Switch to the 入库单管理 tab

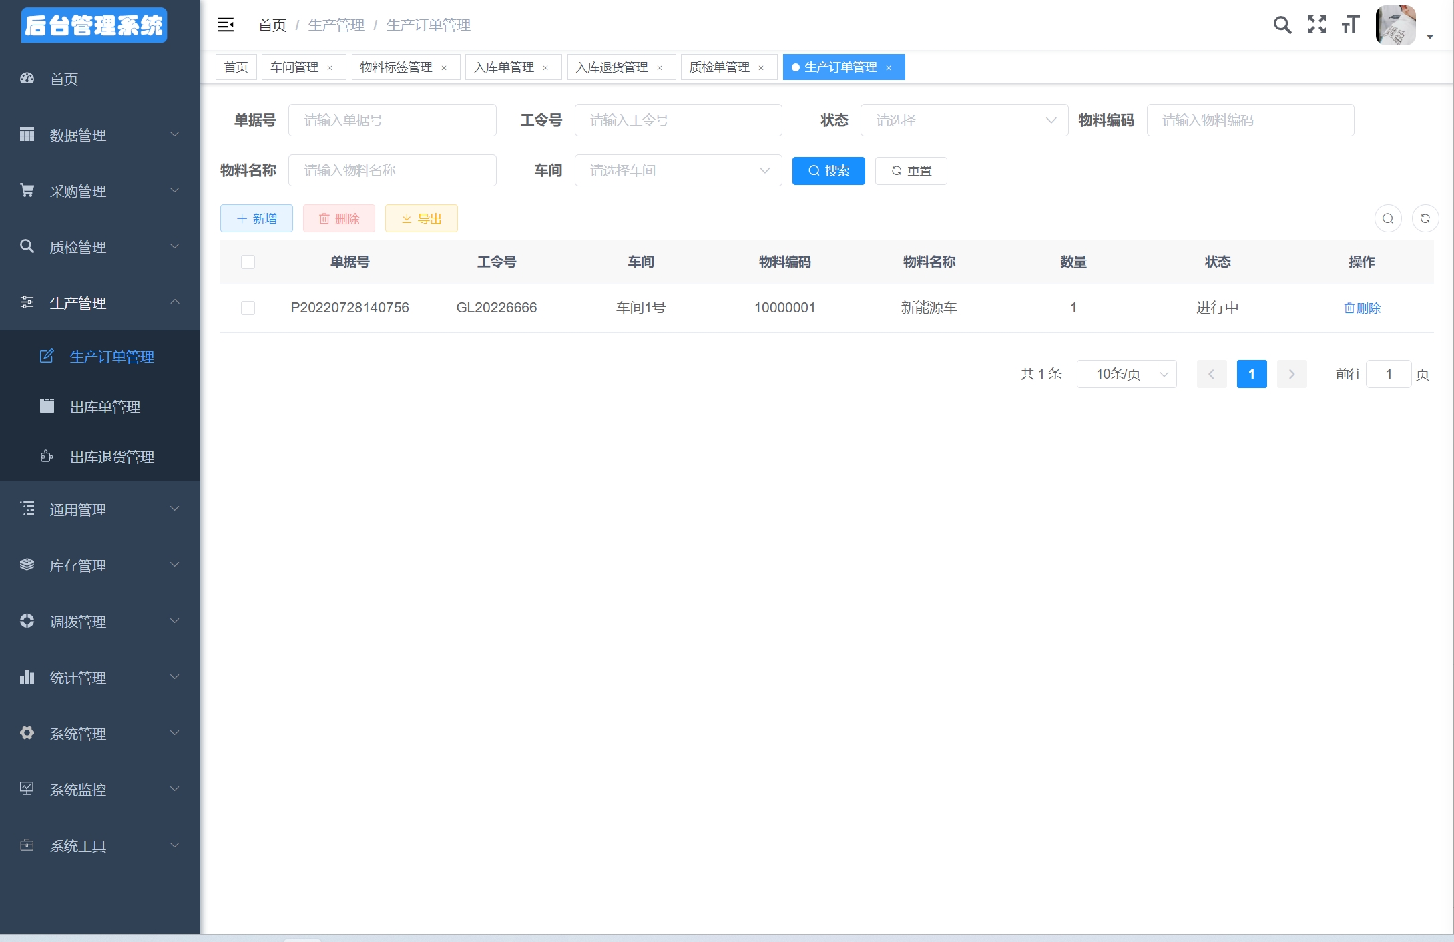(x=504, y=67)
